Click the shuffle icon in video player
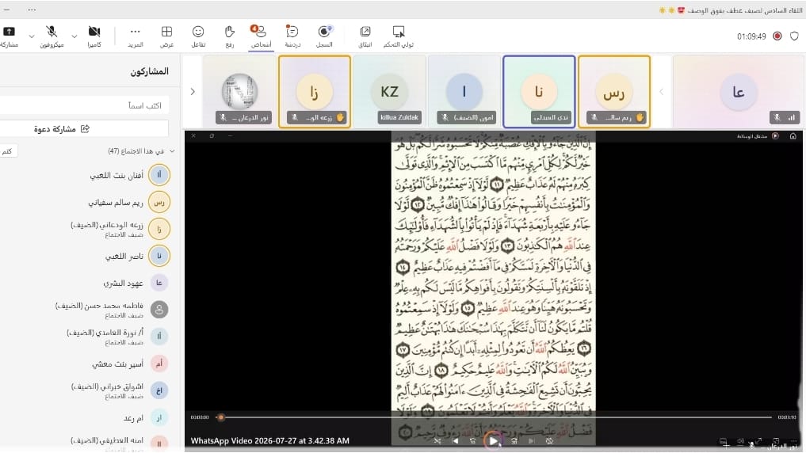The image size is (806, 453). pos(437,440)
